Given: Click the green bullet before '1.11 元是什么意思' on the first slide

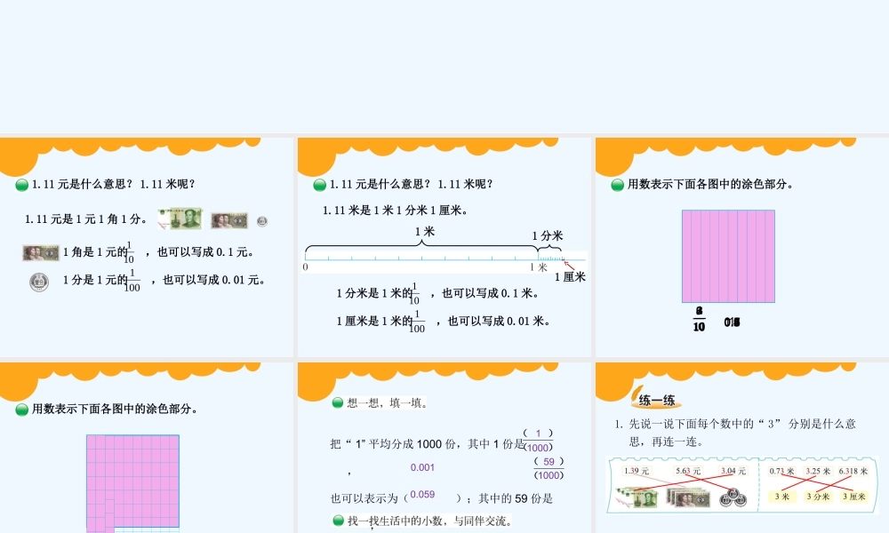Looking at the screenshot, I should coord(21,185).
